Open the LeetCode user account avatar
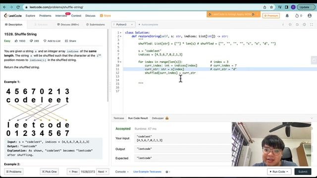The image size is (317, 178). pyautogui.click(x=310, y=15)
